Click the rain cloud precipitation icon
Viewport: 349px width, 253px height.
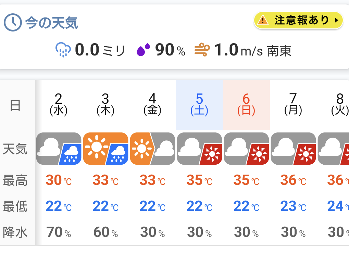63,50
